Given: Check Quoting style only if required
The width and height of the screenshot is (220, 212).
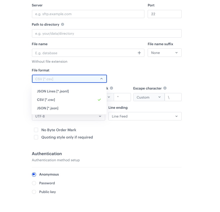Looking at the screenshot, I should tap(36, 137).
